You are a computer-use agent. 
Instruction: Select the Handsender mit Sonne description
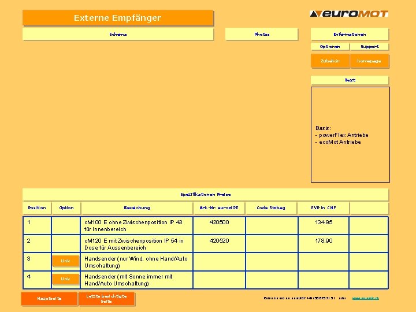[128, 280]
